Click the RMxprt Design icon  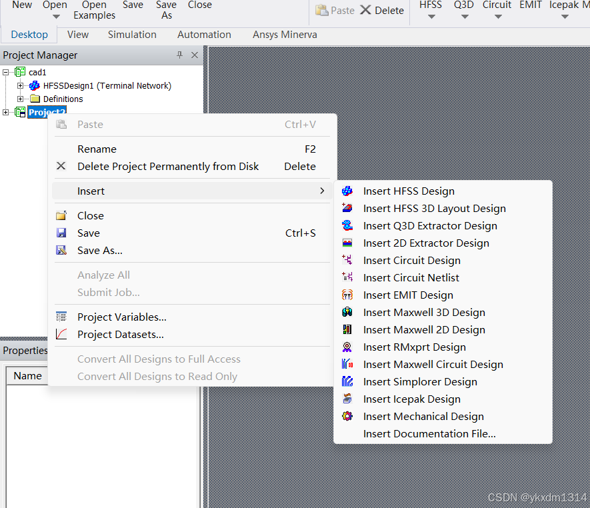[347, 347]
